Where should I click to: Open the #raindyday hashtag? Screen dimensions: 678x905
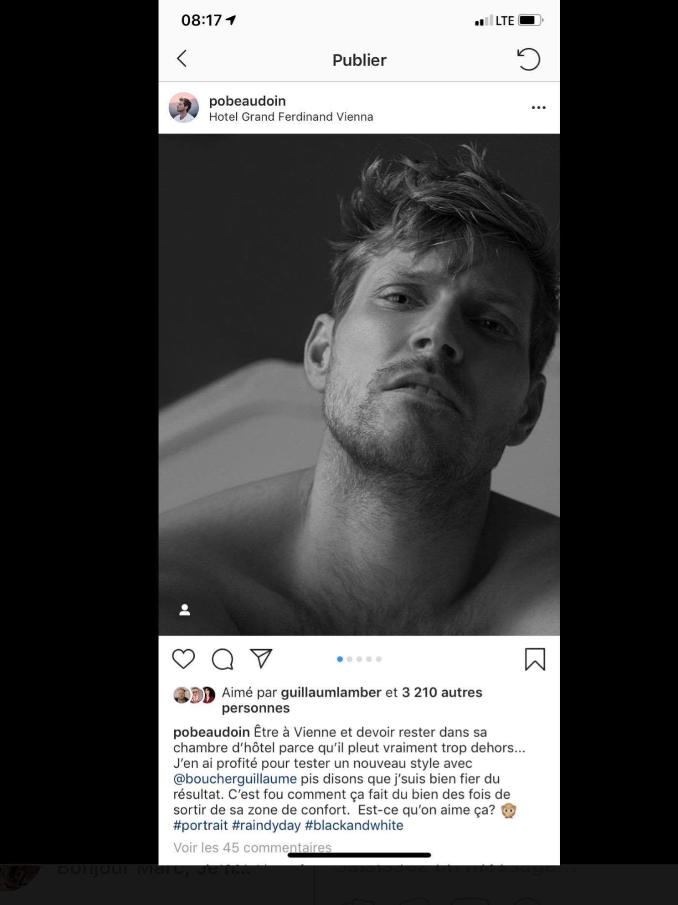coord(266,825)
